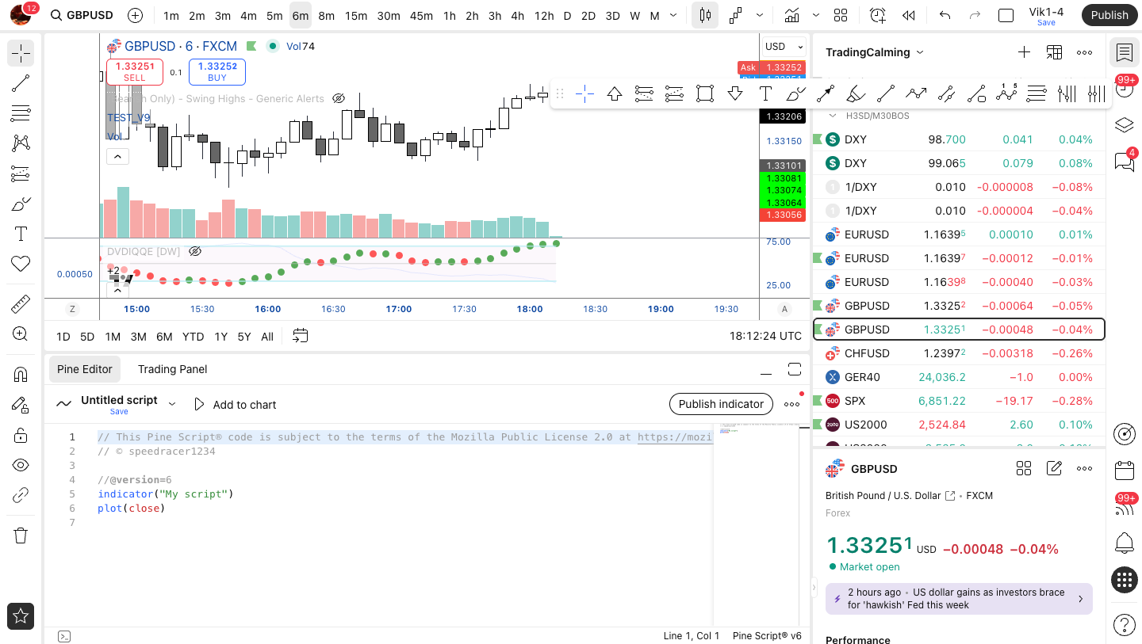Select highlighter tool in favorites toolbar
Viewport: 1142px width, 644px height.
click(856, 93)
